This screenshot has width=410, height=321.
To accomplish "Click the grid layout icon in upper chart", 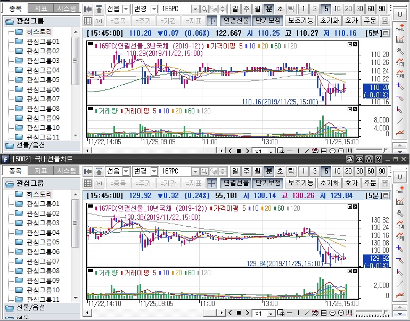I will [x=88, y=21].
